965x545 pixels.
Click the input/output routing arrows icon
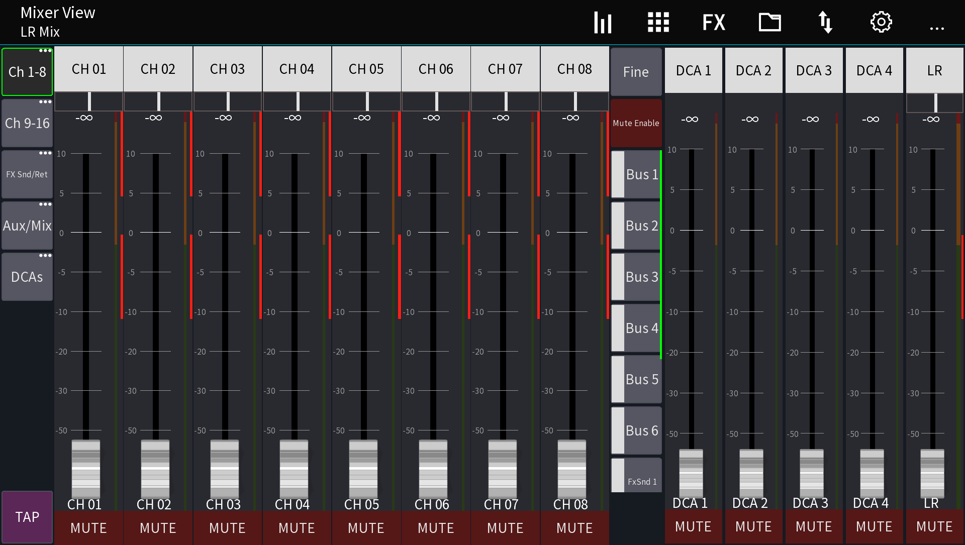click(x=826, y=22)
